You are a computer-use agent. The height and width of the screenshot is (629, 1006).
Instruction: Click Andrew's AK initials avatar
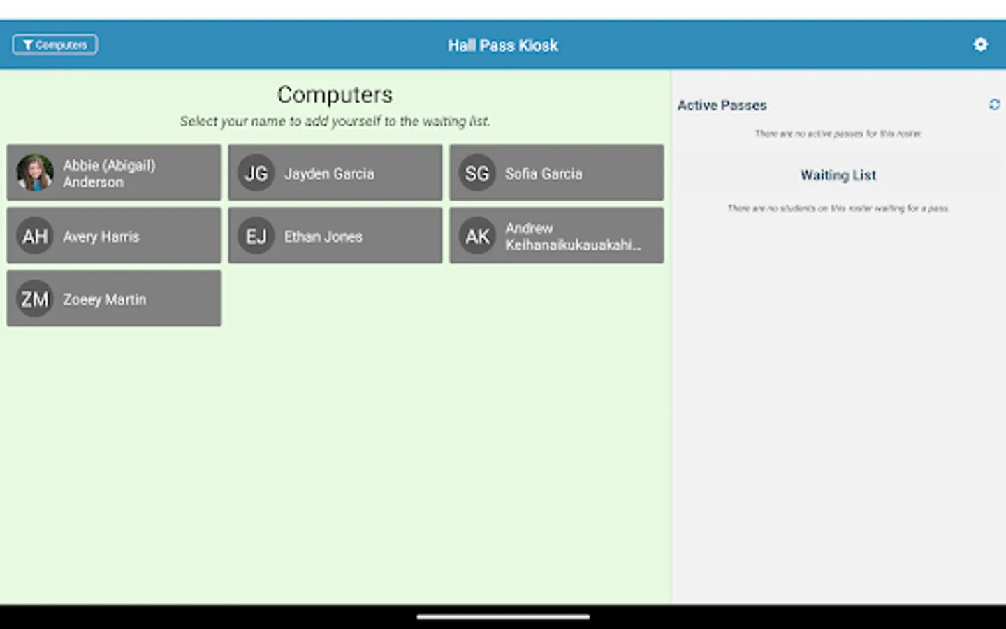(x=476, y=236)
